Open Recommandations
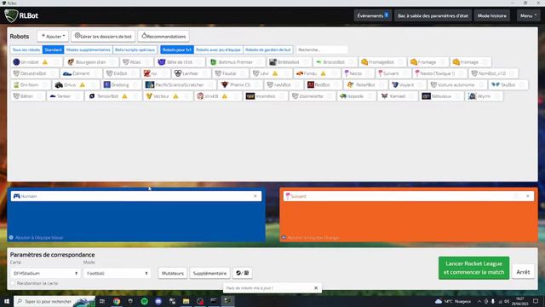 pyautogui.click(x=163, y=36)
